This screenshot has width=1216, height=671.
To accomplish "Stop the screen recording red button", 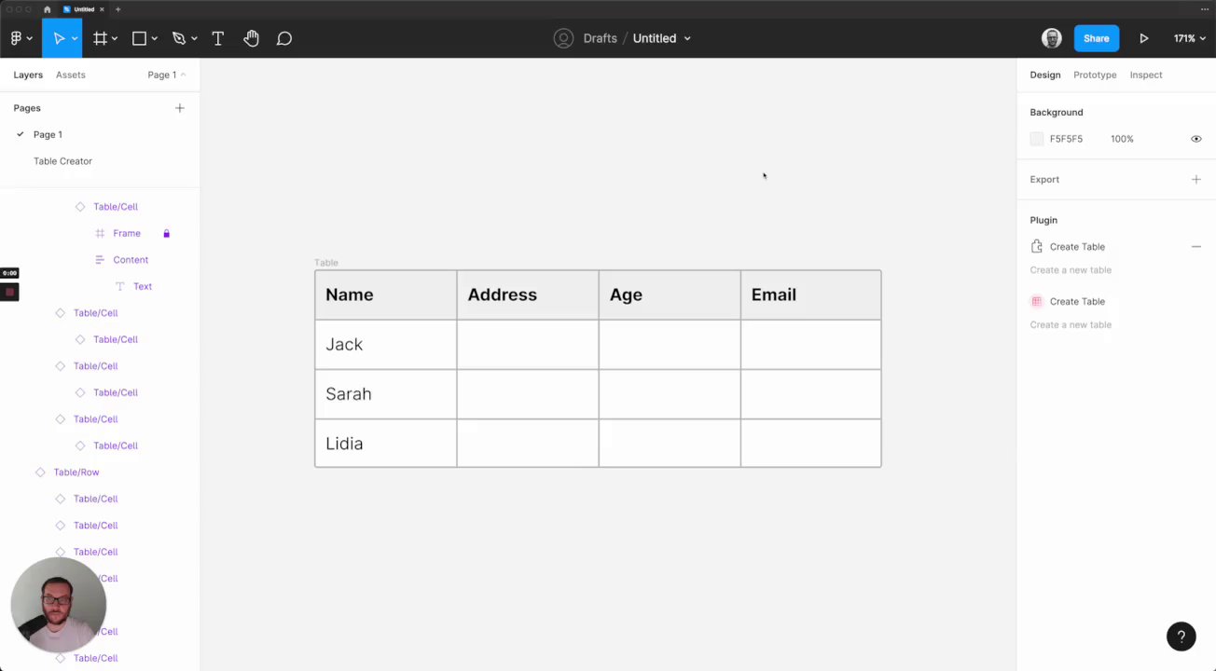I will click(9, 292).
